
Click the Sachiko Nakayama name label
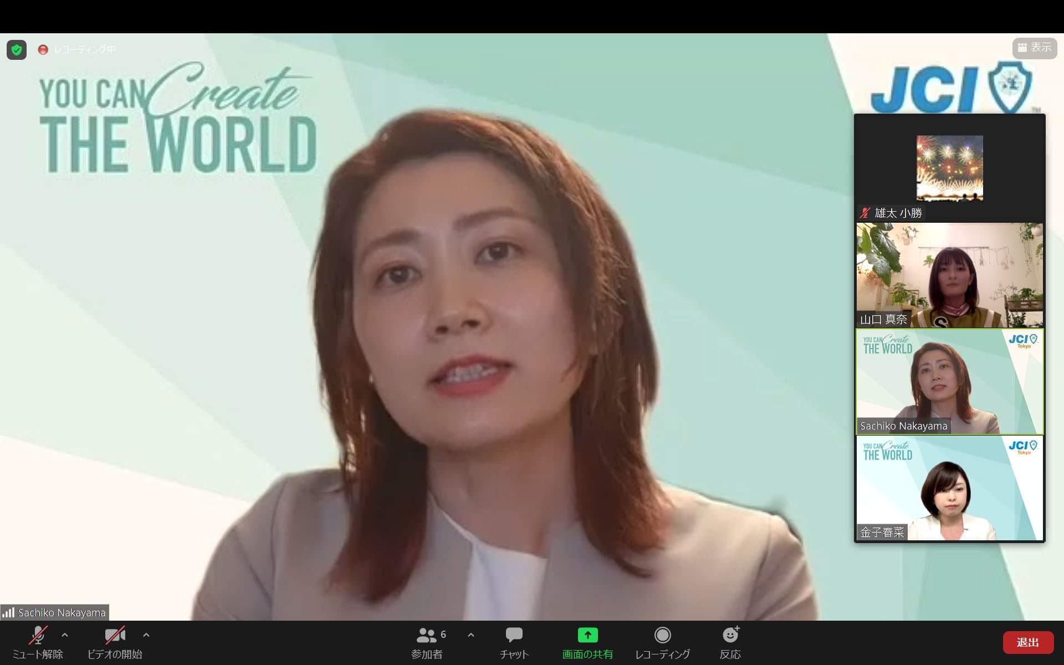(62, 612)
